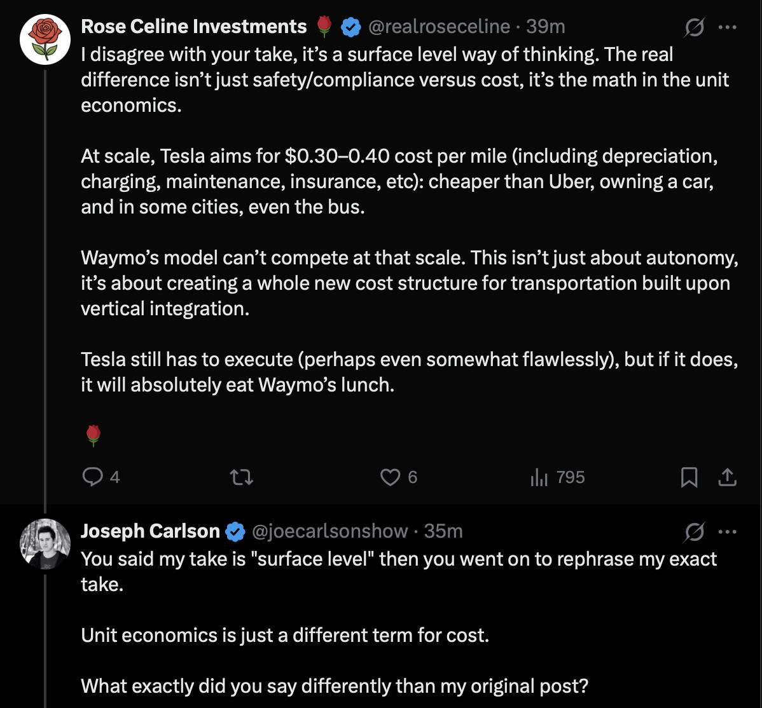This screenshot has width=762, height=708.
Task: Open the Rose Celine Investments display name
Action: 194,26
